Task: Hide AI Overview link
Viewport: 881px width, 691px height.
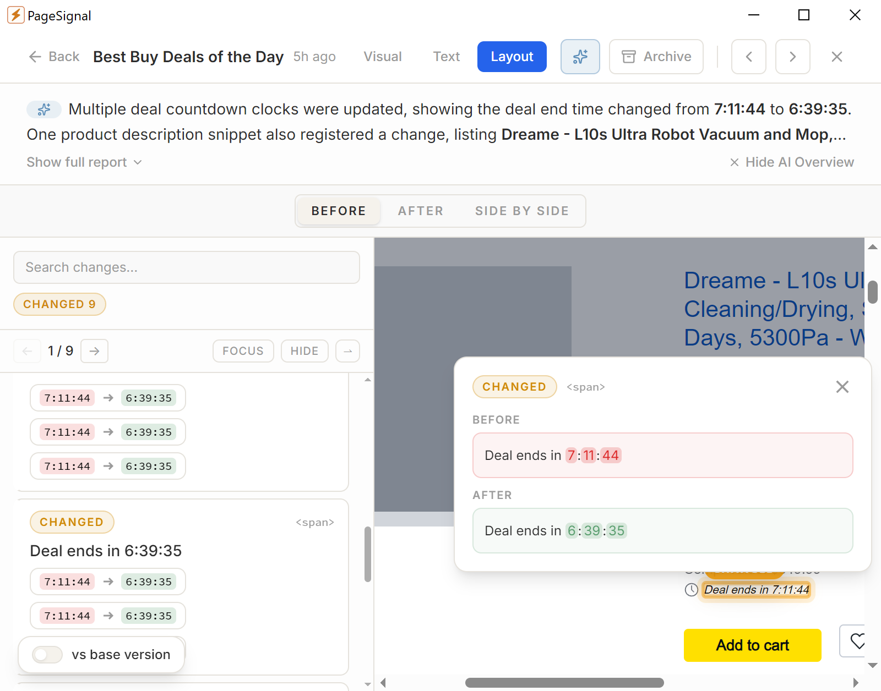Action: pos(792,162)
